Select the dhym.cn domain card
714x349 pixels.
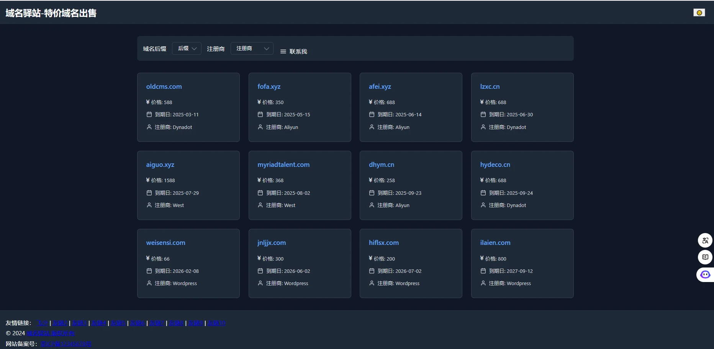(x=411, y=185)
